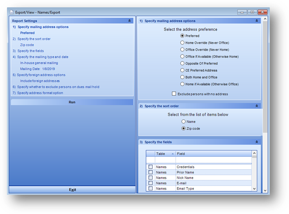Go to step 3 Specify the fields
Image resolution: width=289 pixels, height=214 pixels.
click(28, 51)
